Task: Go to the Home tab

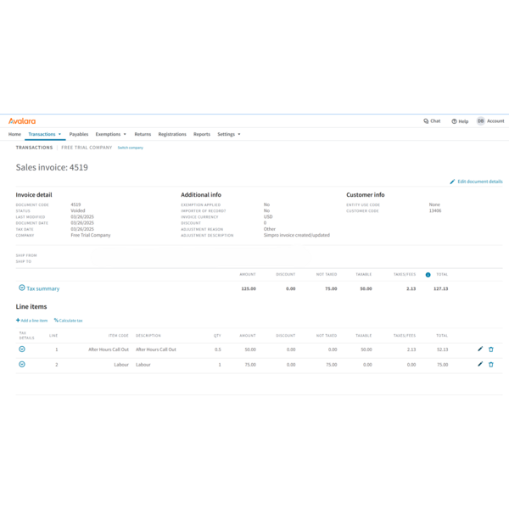Action: click(x=14, y=134)
